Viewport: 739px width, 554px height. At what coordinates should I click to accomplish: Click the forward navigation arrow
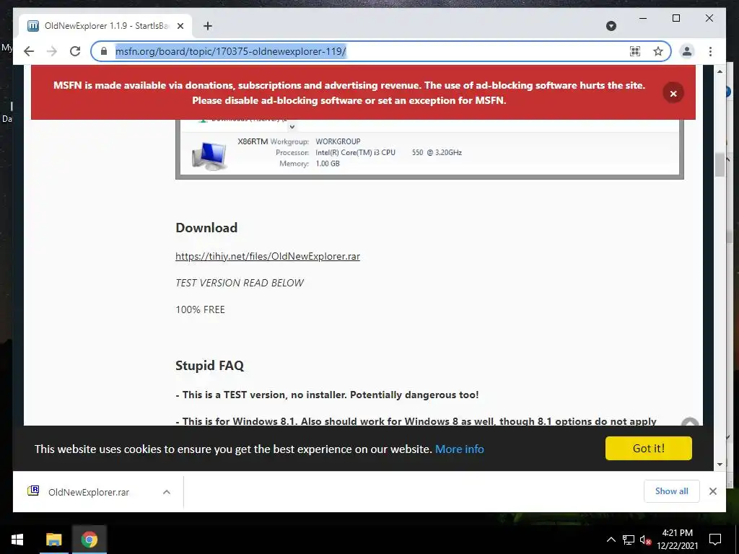pyautogui.click(x=52, y=51)
